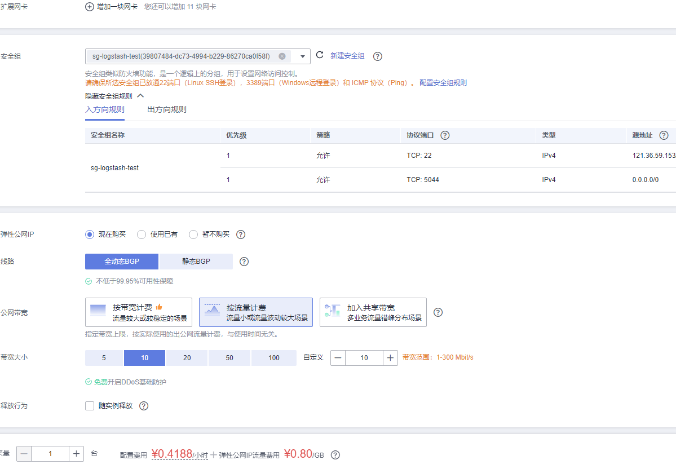Switch to the 出方向规则 tab
The width and height of the screenshot is (676, 469).
[167, 110]
